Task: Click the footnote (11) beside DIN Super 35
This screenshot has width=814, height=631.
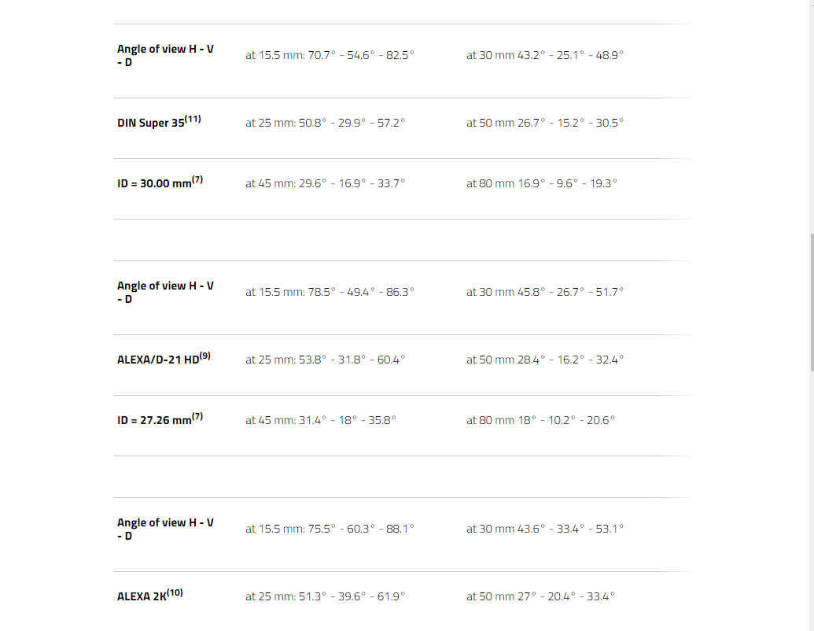Action: point(193,120)
